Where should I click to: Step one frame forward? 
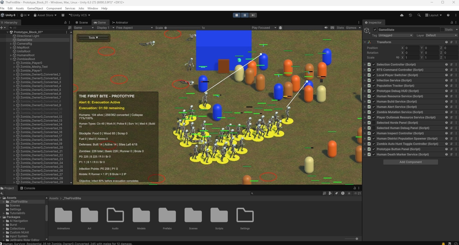[x=253, y=15]
